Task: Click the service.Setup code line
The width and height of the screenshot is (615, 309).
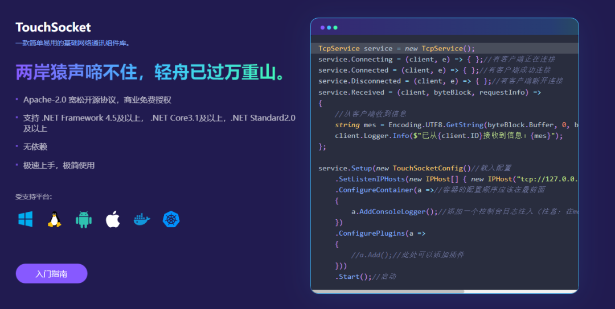Action: (x=415, y=168)
